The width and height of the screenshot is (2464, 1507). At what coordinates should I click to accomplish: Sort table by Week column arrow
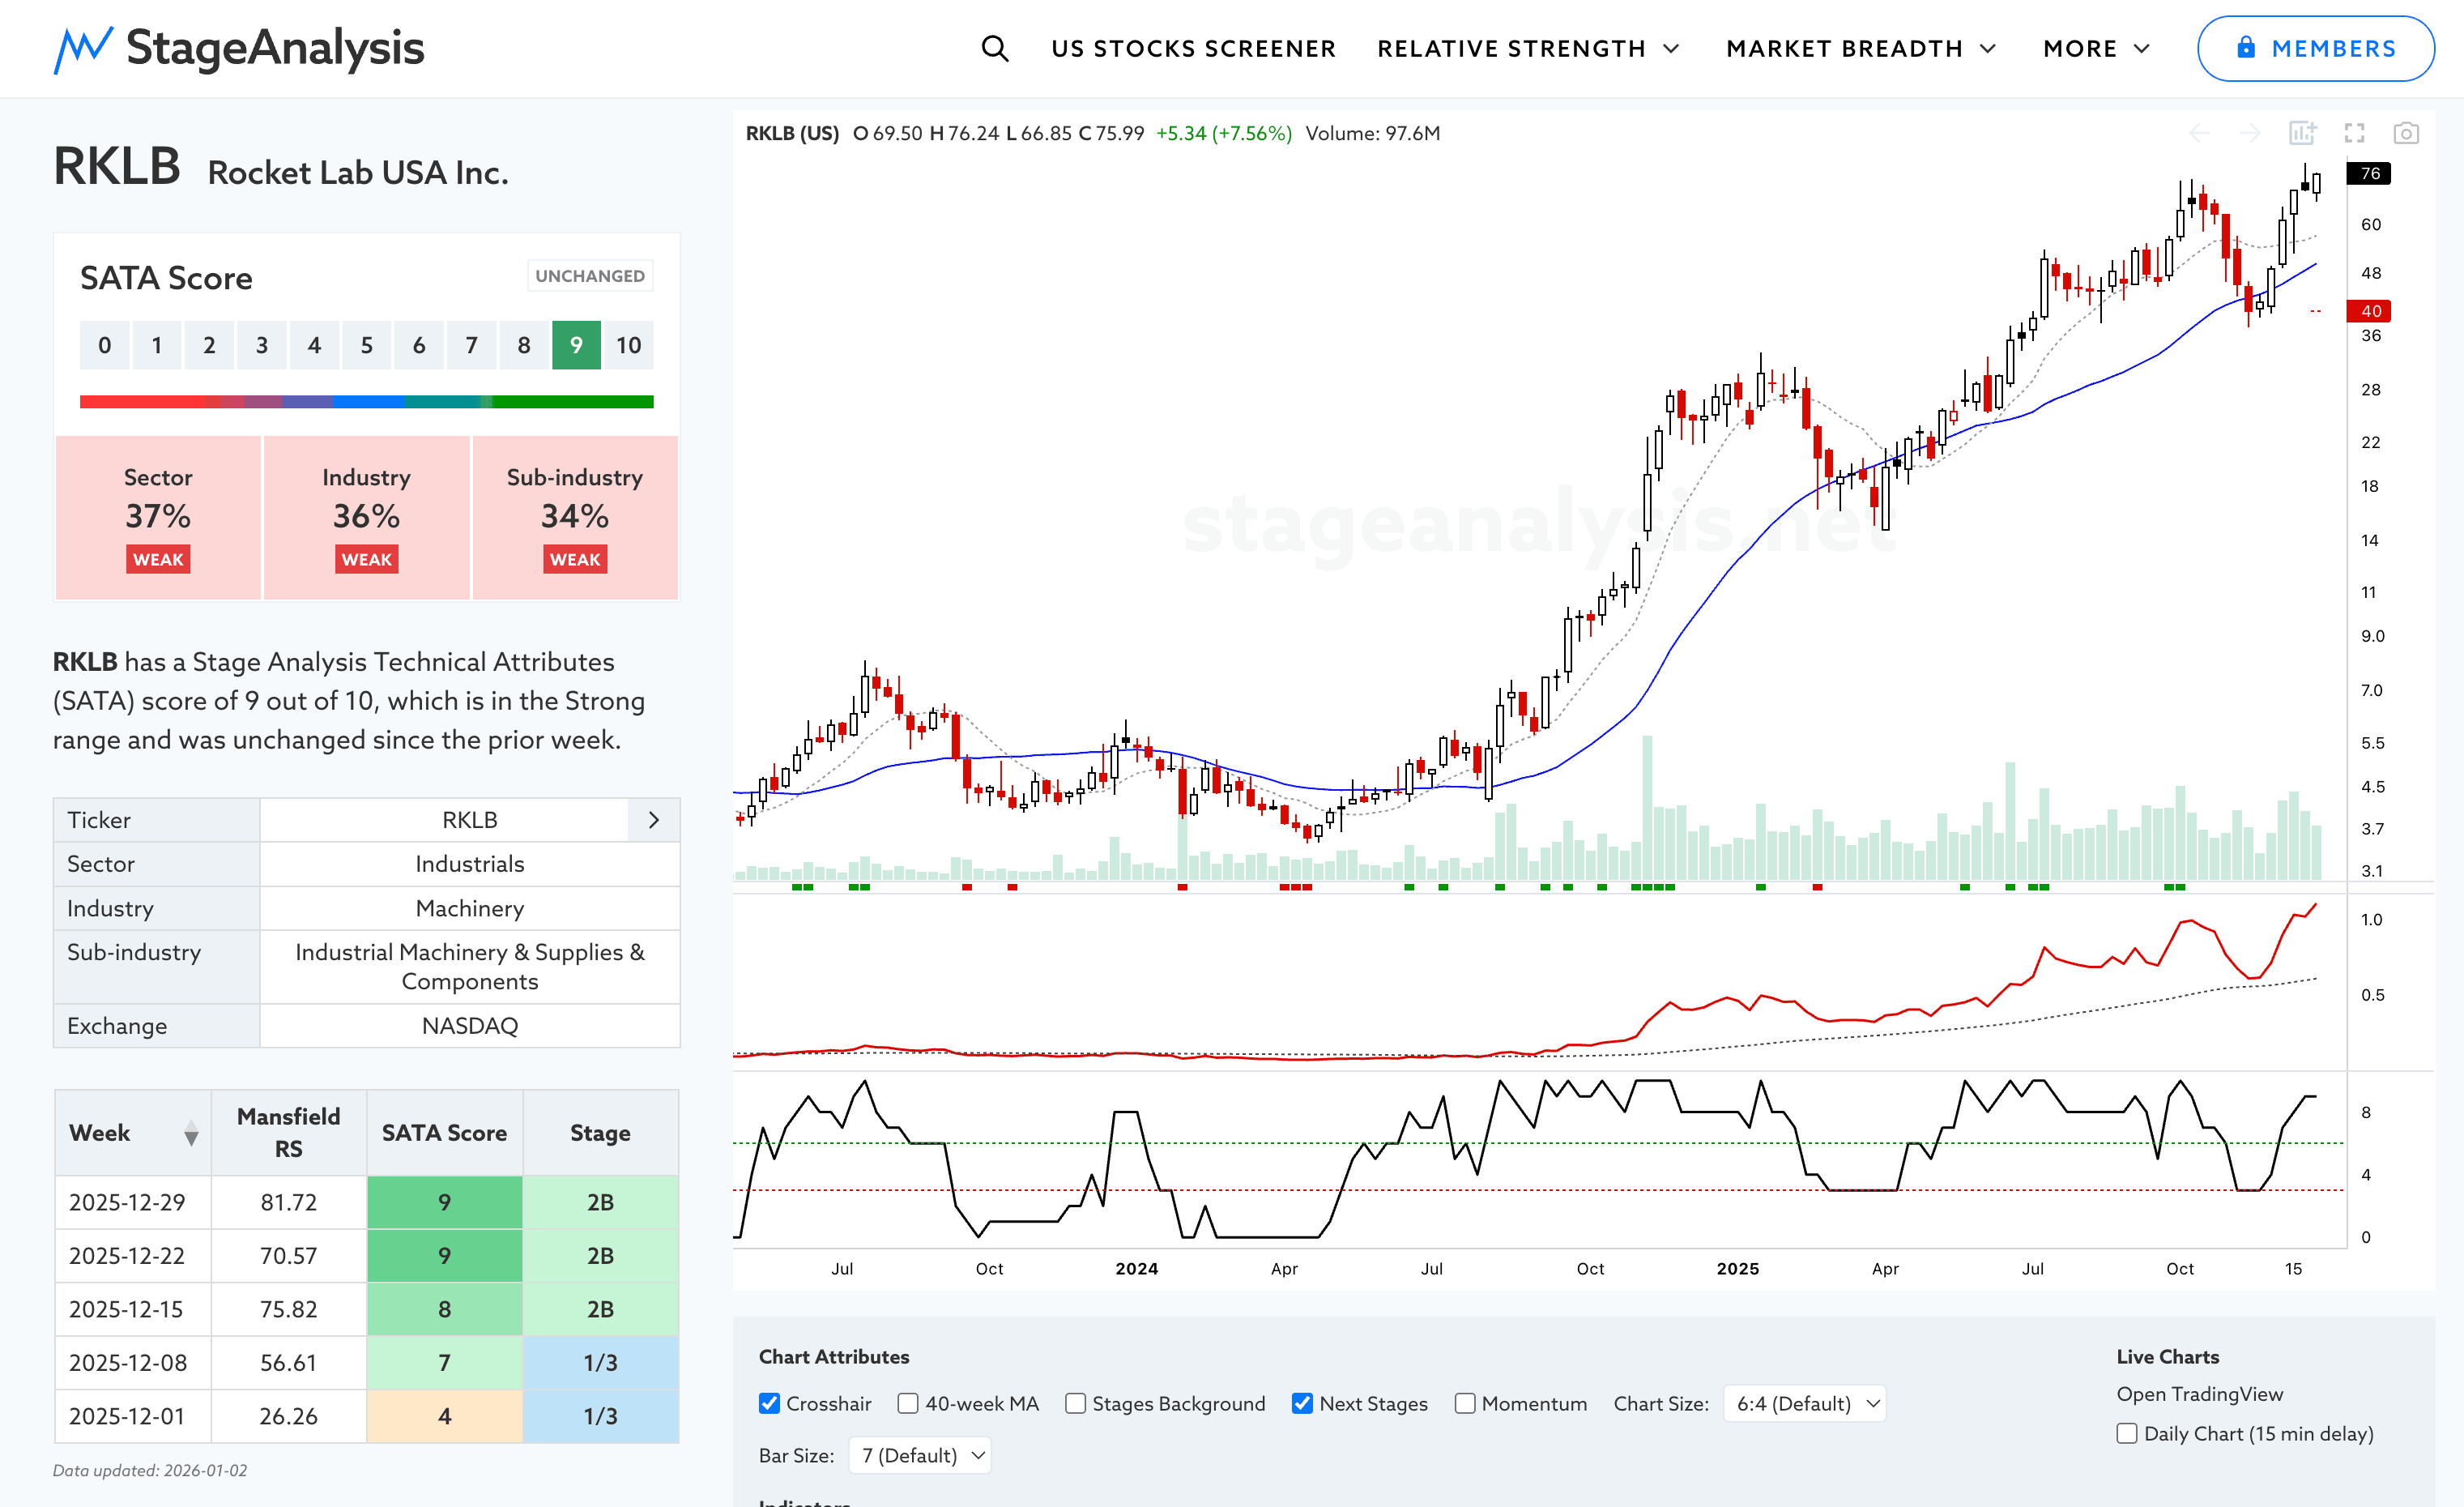[191, 1133]
